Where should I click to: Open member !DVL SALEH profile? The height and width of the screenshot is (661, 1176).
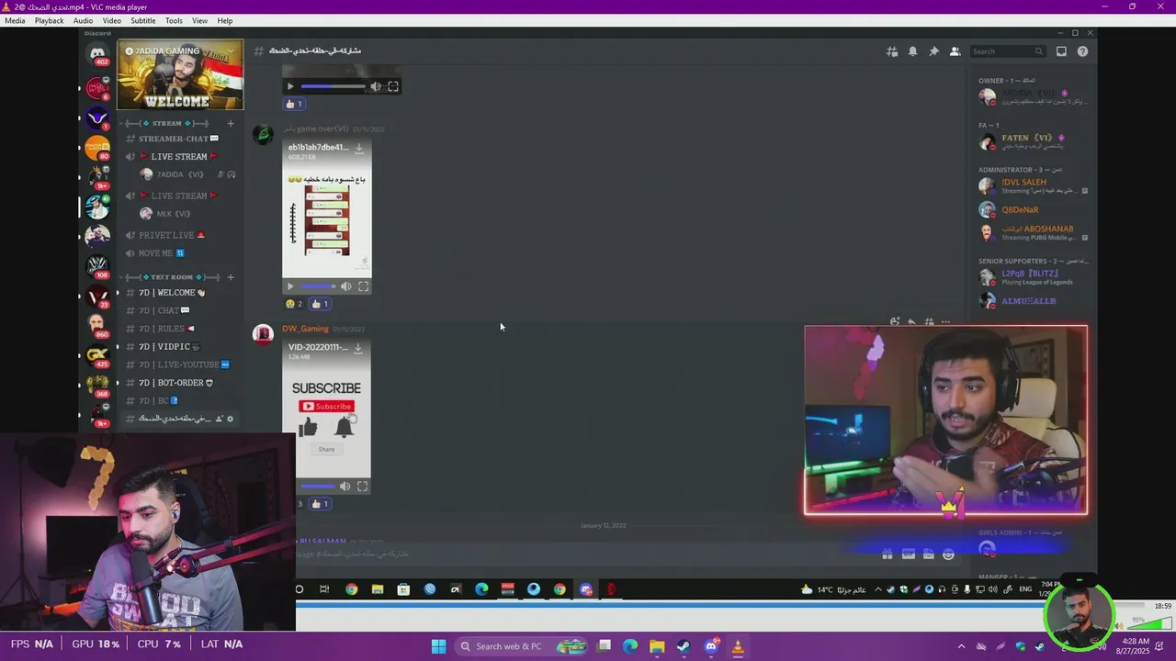coord(1032,185)
